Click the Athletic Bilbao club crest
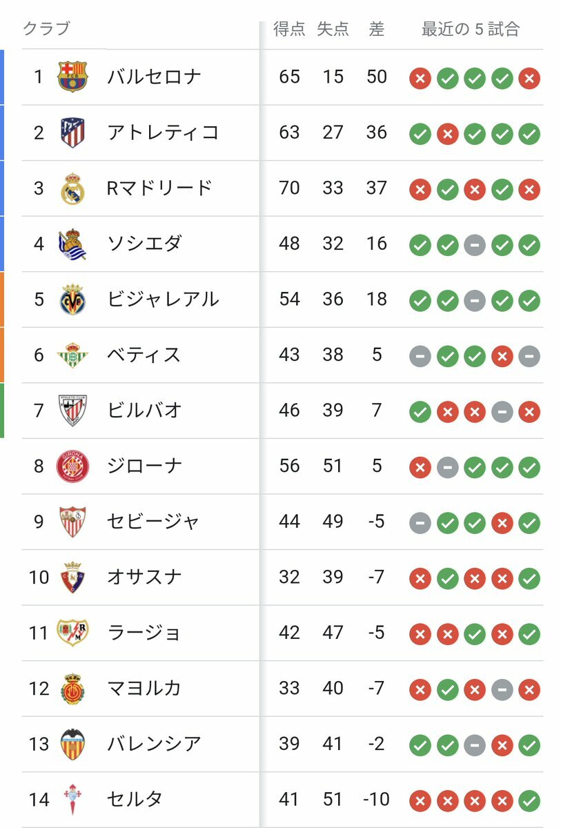 72,411
